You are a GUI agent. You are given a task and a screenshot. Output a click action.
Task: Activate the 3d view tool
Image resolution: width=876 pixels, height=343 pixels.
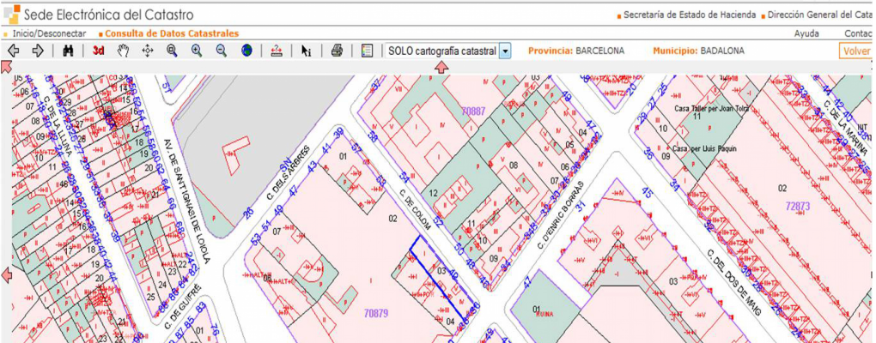[x=98, y=51]
